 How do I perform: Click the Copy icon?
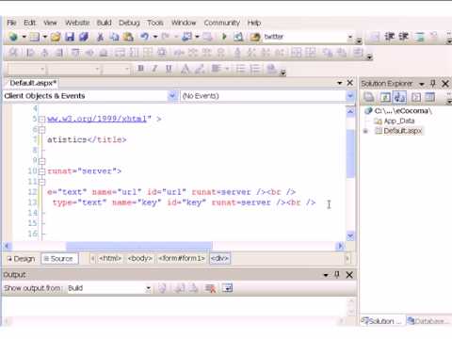click(x=114, y=37)
